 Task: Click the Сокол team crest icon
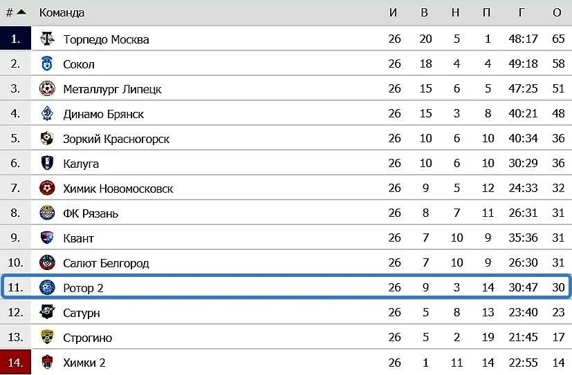[47, 64]
